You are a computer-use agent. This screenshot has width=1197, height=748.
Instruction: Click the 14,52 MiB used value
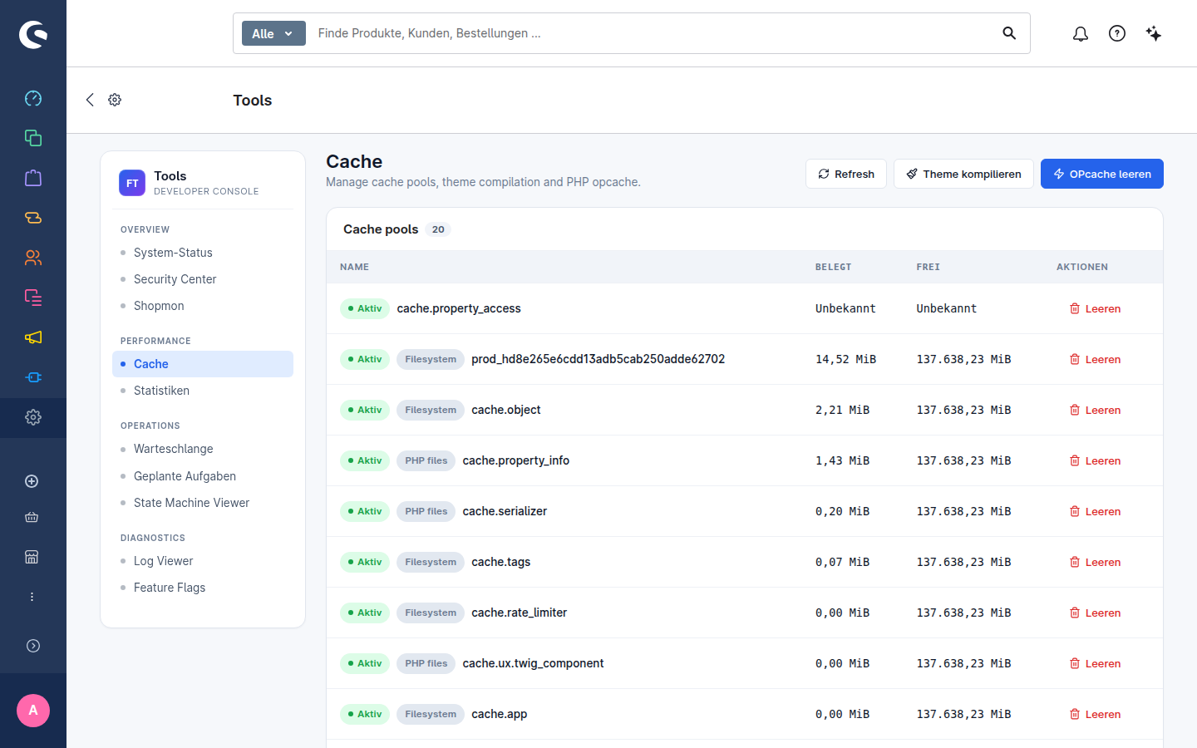[845, 359]
